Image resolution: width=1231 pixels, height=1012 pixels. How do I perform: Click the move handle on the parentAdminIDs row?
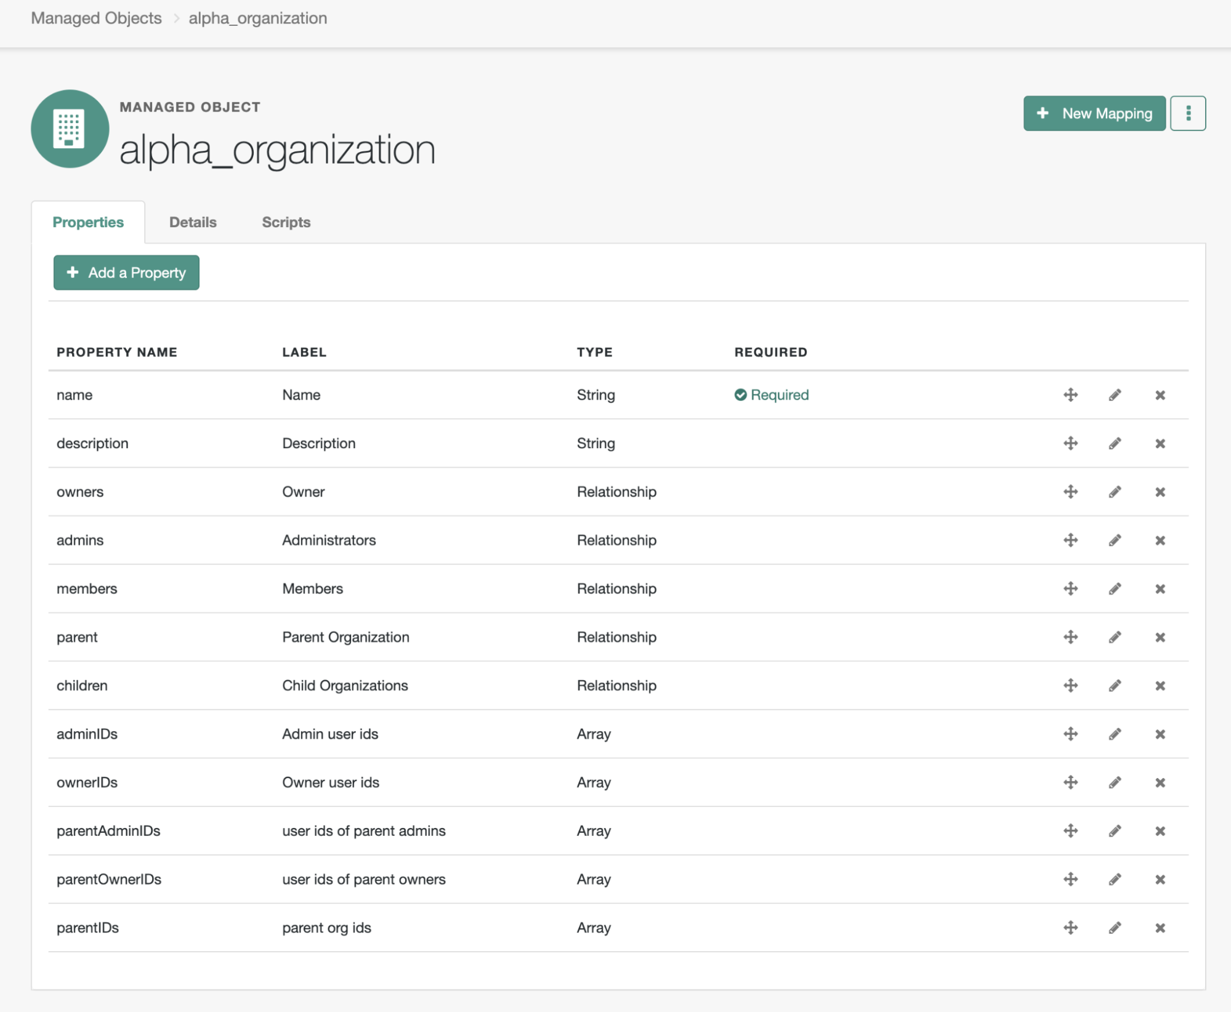pos(1070,831)
